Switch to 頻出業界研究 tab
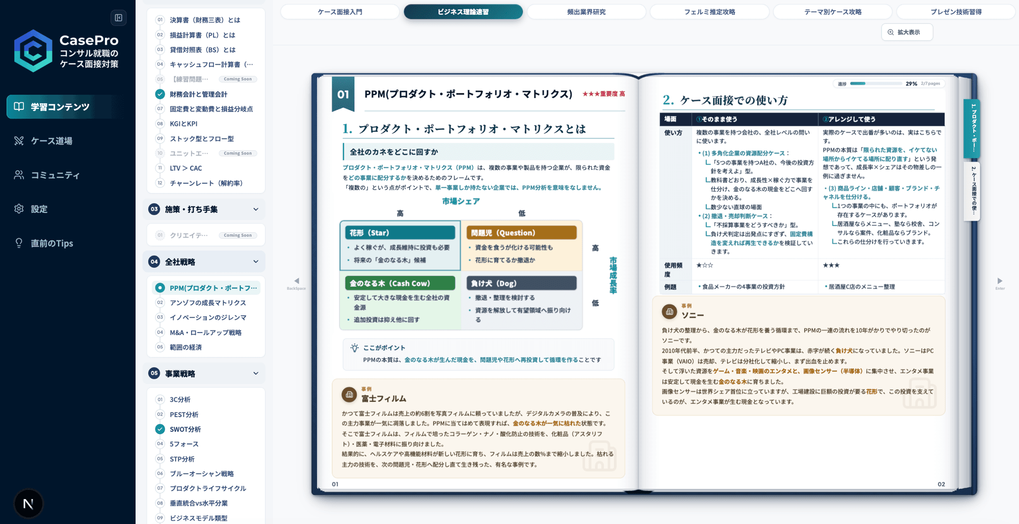 (x=586, y=12)
